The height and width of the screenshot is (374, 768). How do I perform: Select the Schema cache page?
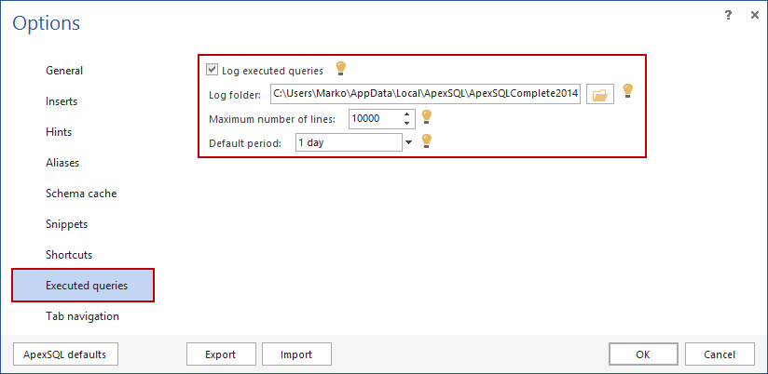coord(81,194)
